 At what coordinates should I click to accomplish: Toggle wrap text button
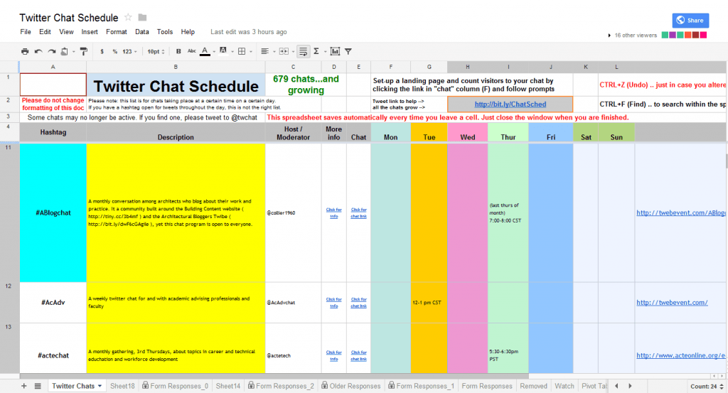pyautogui.click(x=303, y=51)
